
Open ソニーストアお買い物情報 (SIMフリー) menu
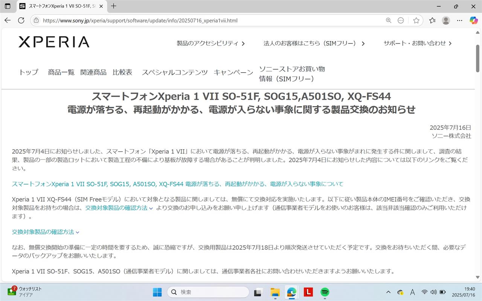pos(292,74)
